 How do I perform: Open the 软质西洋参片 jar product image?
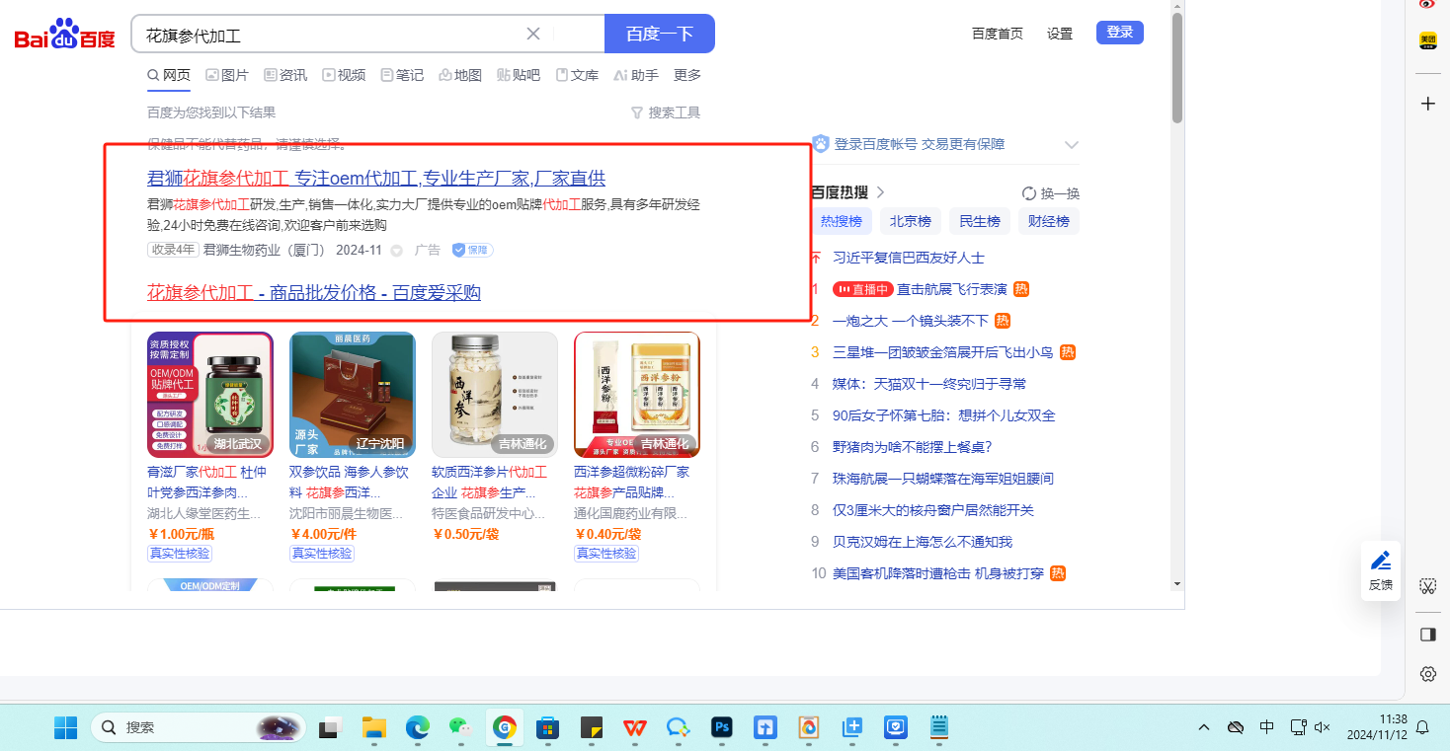(x=495, y=395)
